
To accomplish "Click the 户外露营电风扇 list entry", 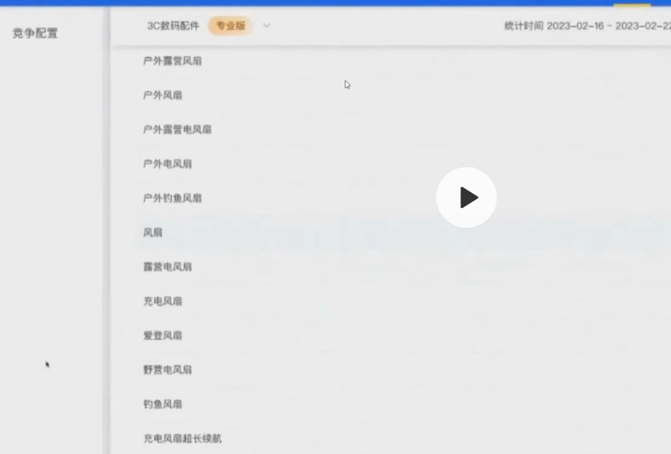I will click(176, 129).
